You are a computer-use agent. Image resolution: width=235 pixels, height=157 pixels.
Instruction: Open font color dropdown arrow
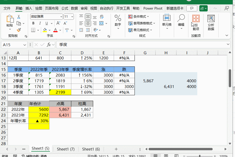click(60, 30)
